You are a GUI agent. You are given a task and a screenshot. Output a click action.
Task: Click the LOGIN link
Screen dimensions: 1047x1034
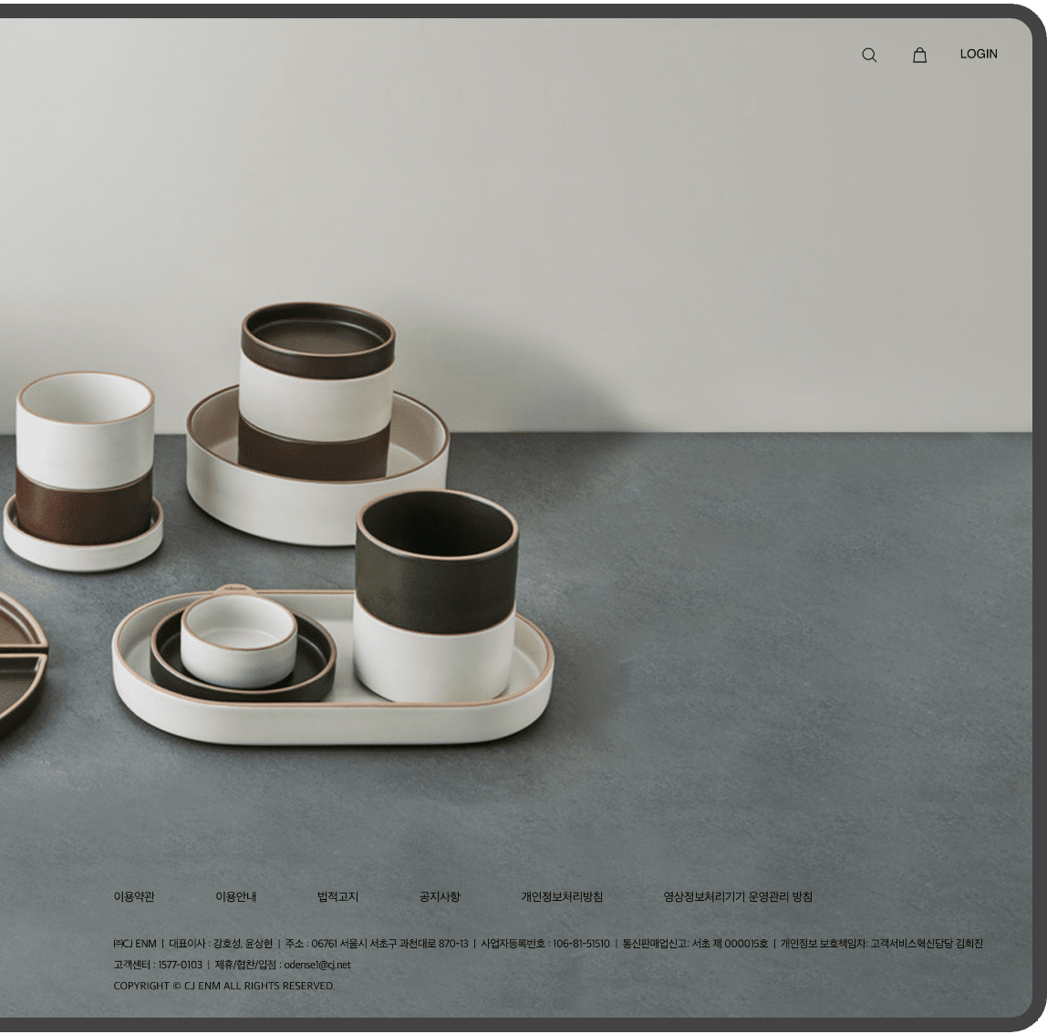(979, 54)
